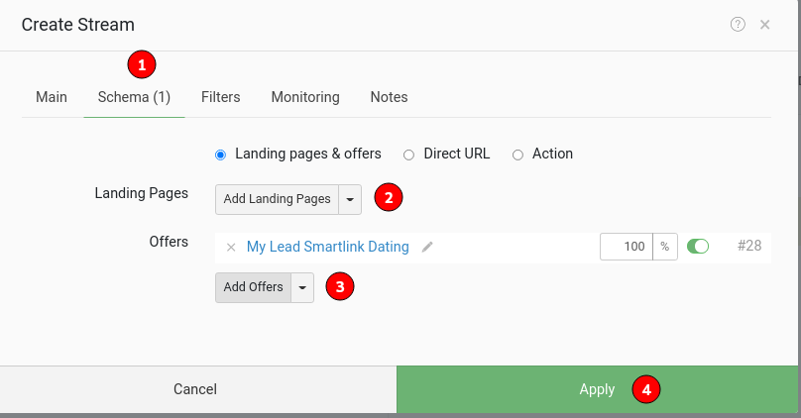Choose the Direct URL radio option

408,155
